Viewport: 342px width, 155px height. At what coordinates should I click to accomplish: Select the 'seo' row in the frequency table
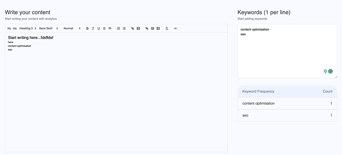click(x=287, y=115)
